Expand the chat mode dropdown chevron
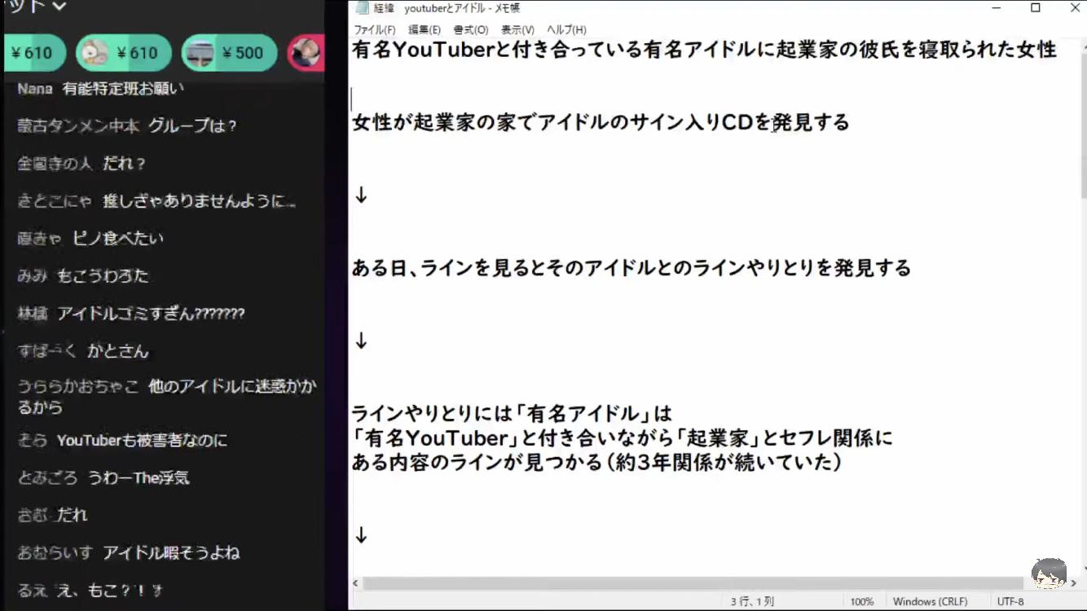This screenshot has width=1087, height=611. coord(59,7)
